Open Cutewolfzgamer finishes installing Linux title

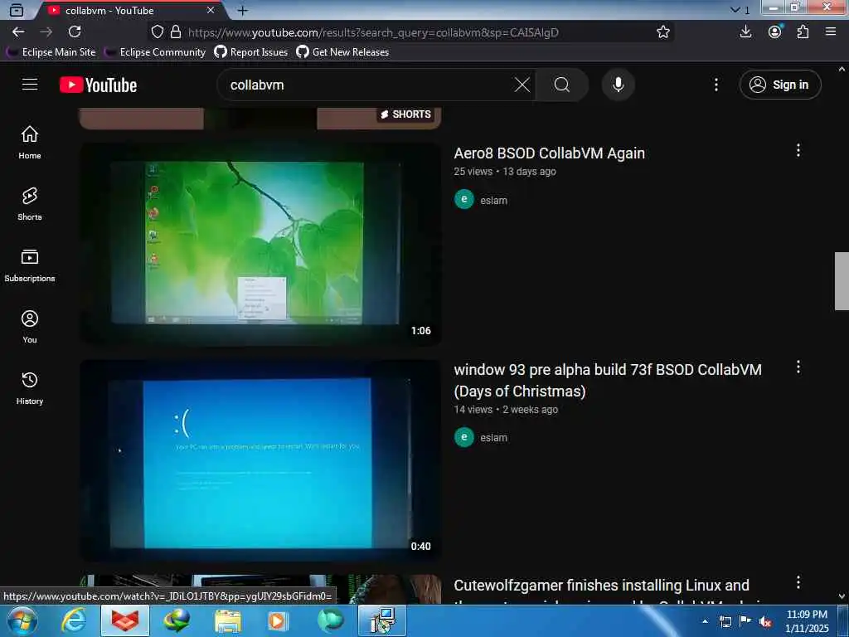tap(602, 586)
